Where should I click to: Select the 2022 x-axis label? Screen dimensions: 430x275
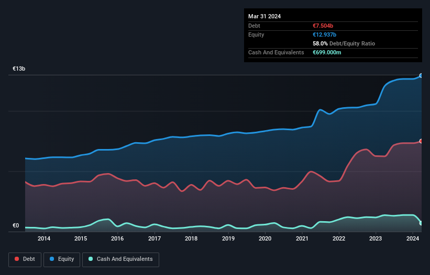(339, 238)
